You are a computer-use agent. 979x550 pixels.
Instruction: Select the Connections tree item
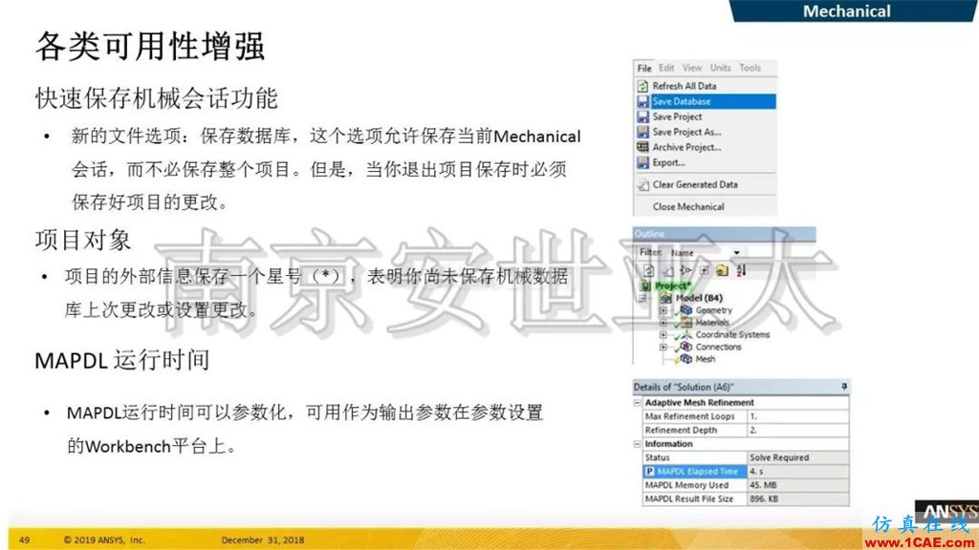[718, 347]
